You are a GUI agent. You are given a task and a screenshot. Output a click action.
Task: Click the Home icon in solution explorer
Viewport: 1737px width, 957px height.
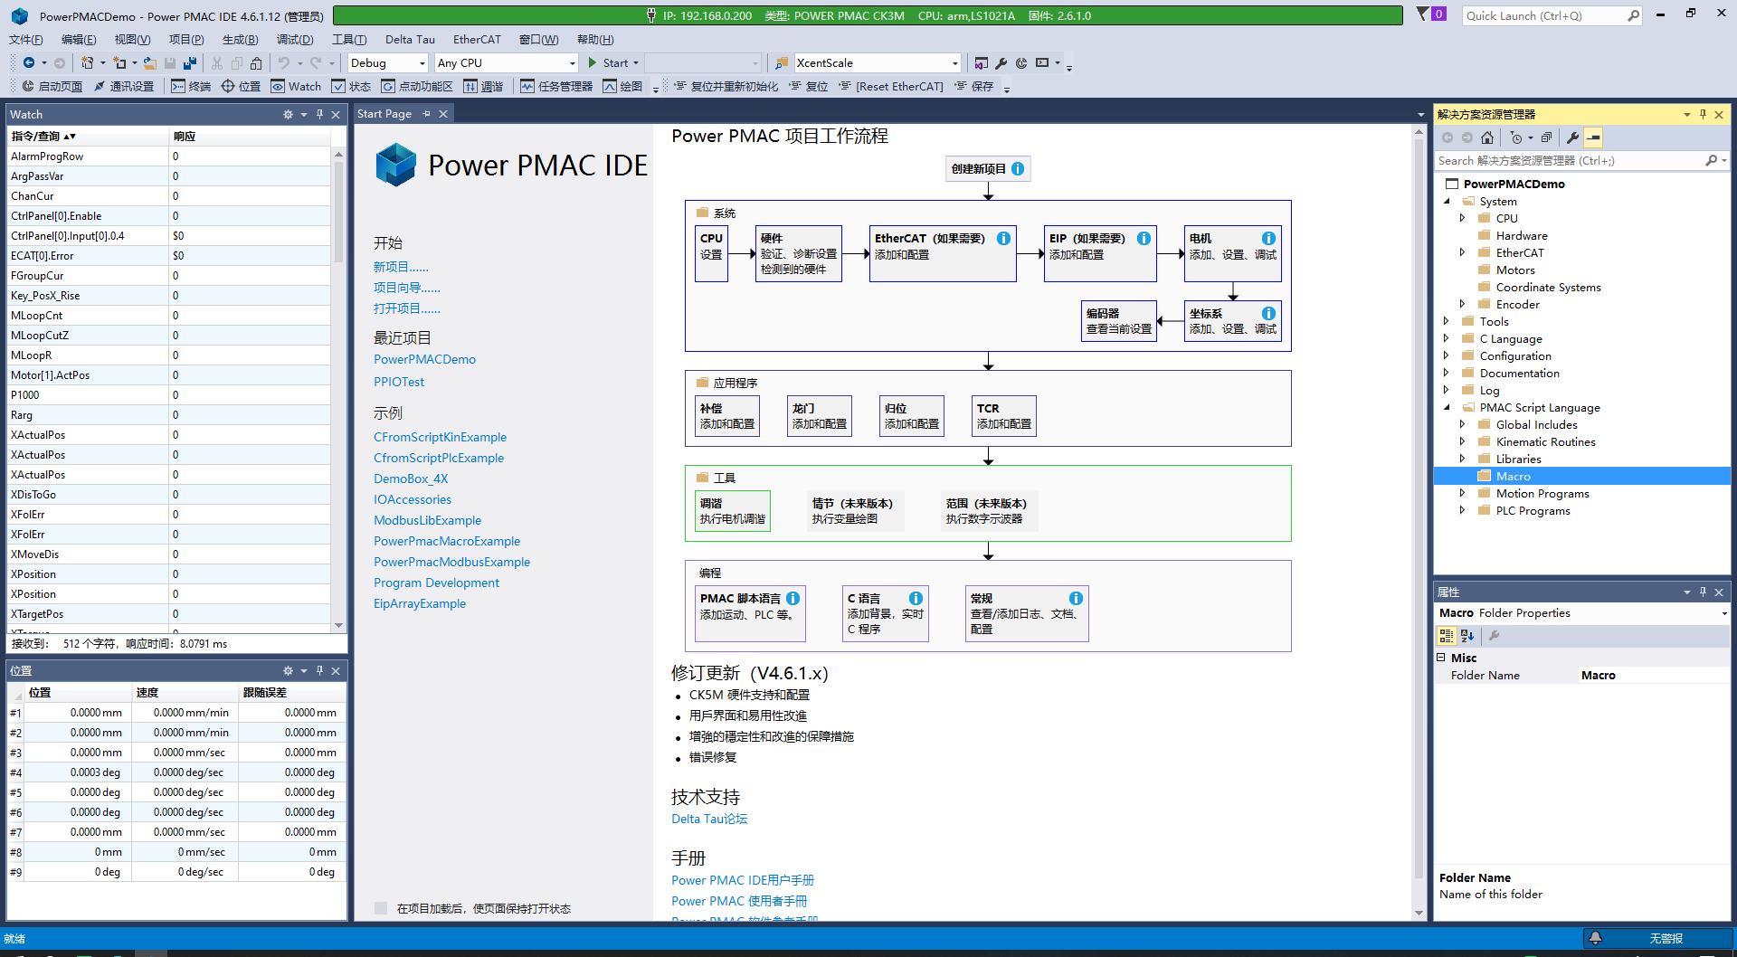1487,137
